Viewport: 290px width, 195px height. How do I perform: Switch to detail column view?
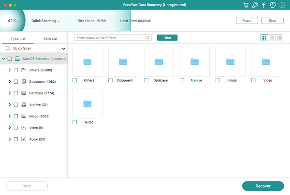[x=279, y=38]
